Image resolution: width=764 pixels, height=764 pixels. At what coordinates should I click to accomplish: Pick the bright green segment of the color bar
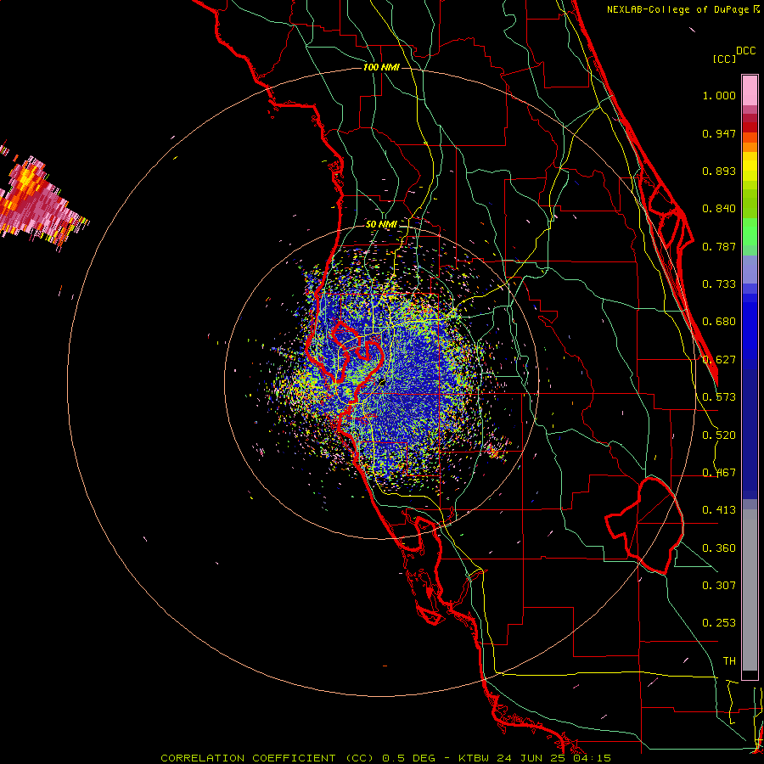coord(750,232)
